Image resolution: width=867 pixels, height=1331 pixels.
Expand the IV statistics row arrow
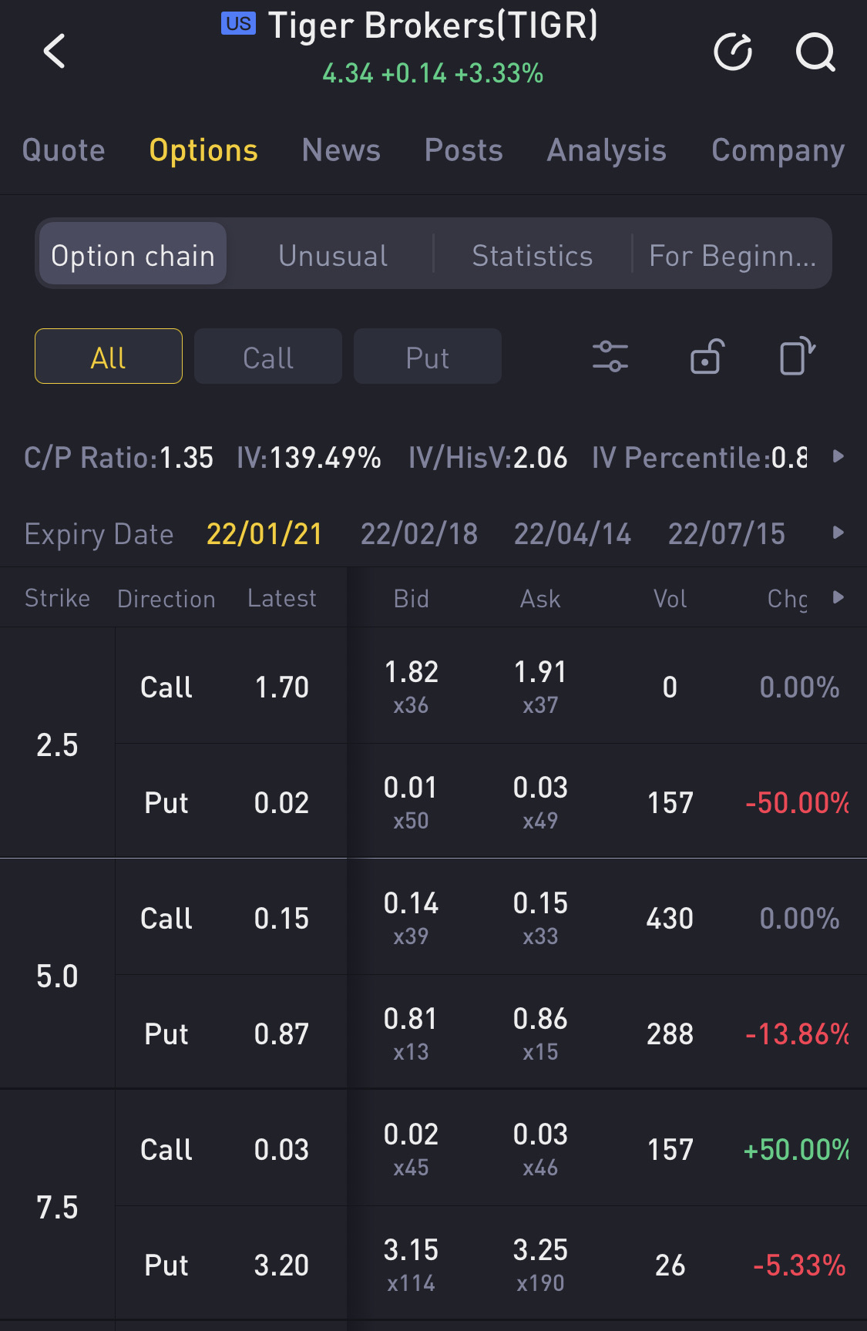click(x=838, y=456)
